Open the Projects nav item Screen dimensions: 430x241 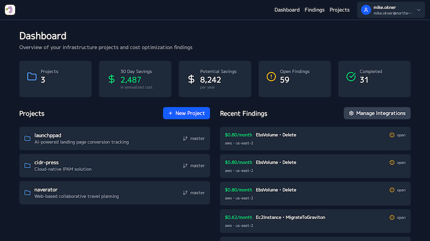click(x=339, y=10)
